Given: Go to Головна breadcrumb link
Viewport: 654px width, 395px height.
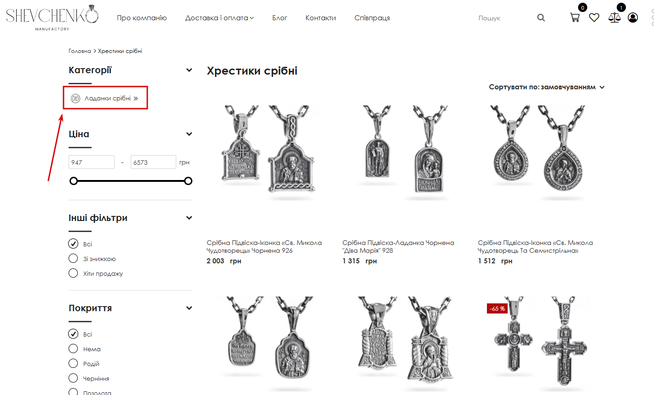Looking at the screenshot, I should point(80,51).
